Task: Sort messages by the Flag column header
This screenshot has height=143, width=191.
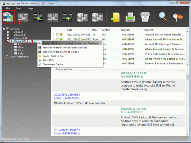Action: (x=94, y=30)
